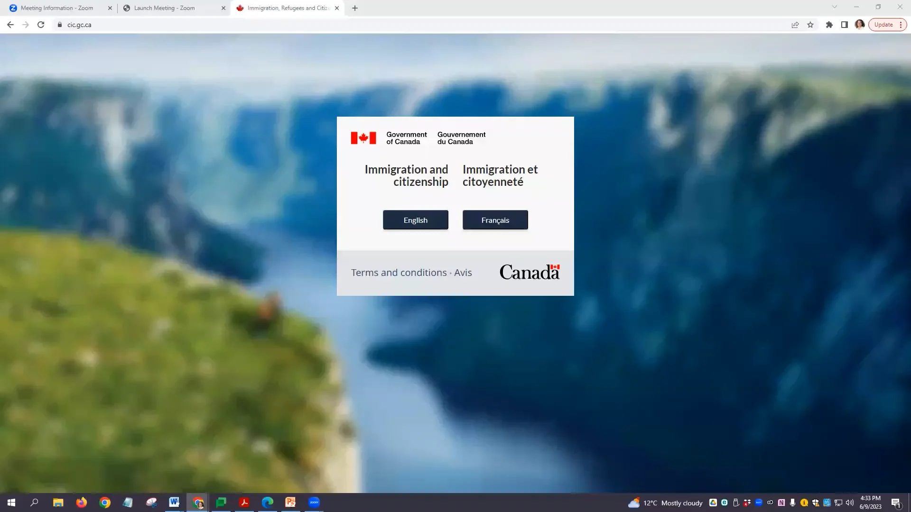Image resolution: width=911 pixels, height=512 pixels.
Task: Click the safely remove USB tray icon
Action: (x=736, y=503)
